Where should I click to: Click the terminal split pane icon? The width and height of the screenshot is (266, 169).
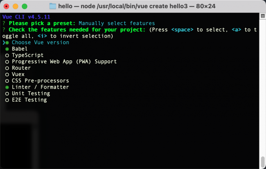coord(262,16)
